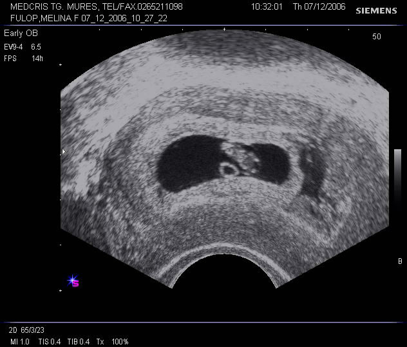Image resolution: width=407 pixels, height=347 pixels.
Task: Click the B mode indicator letter
Action: [400, 261]
